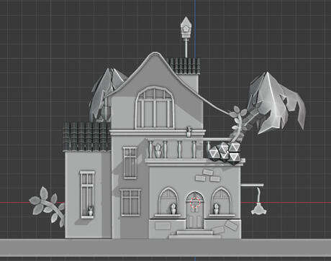Select the birdhouse atop the roof pole
Image resolution: width=331 pixels, height=261 pixels.
click(x=186, y=27)
